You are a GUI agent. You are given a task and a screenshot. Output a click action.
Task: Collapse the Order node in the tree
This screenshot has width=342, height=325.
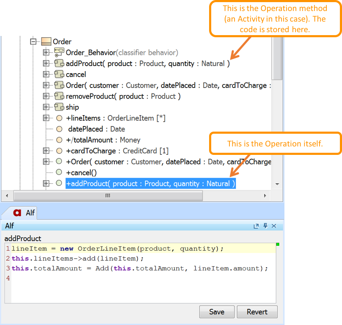[34, 41]
